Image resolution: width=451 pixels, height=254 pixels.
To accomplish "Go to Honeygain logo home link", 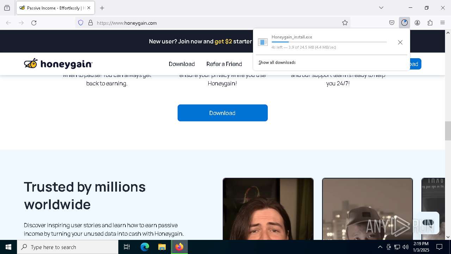I will pyautogui.click(x=58, y=64).
